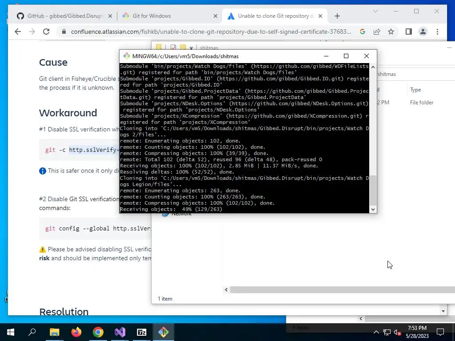The image size is (455, 341).
Task: Open Chrome tab search chevron
Action: tap(375, 11)
